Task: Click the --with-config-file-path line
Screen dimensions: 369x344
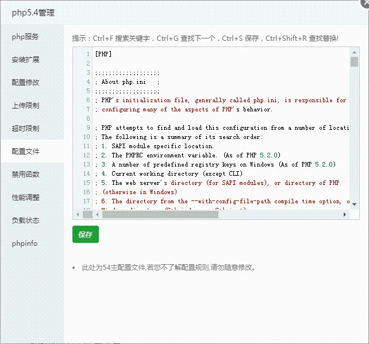Action: coord(222,201)
